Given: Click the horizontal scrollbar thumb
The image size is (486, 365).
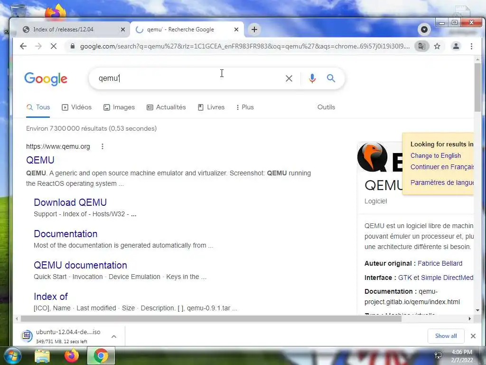Looking at the screenshot, I should coord(211,318).
